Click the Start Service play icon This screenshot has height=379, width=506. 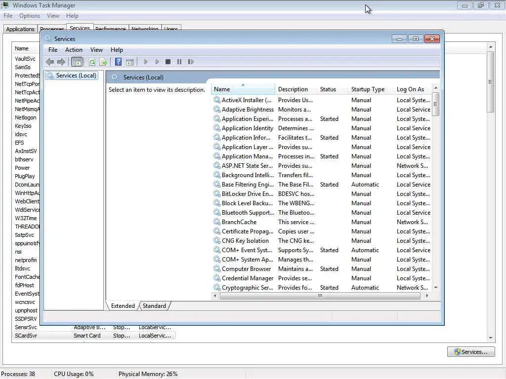tap(146, 62)
